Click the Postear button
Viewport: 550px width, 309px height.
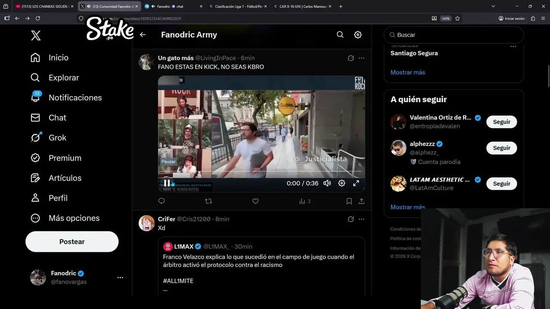tap(72, 242)
